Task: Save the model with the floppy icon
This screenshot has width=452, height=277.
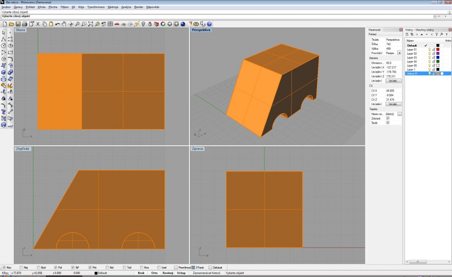Action: [18, 24]
